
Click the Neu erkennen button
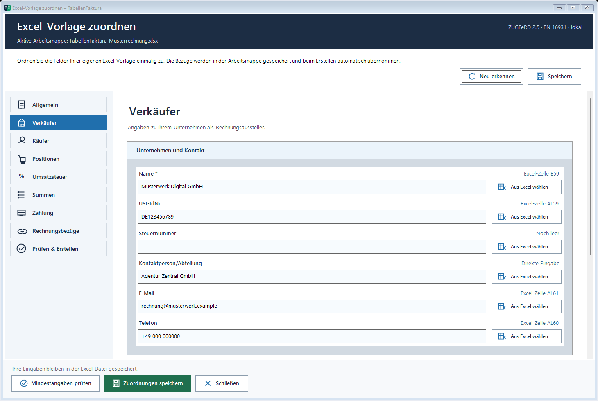[x=492, y=77]
